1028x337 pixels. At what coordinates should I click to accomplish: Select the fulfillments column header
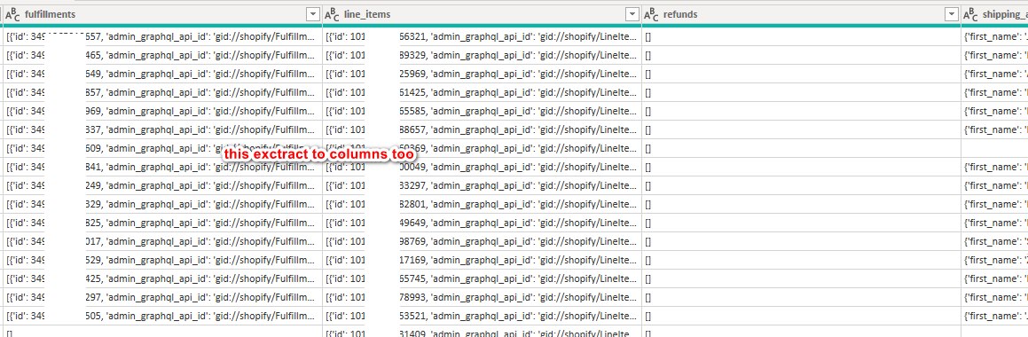click(x=162, y=14)
